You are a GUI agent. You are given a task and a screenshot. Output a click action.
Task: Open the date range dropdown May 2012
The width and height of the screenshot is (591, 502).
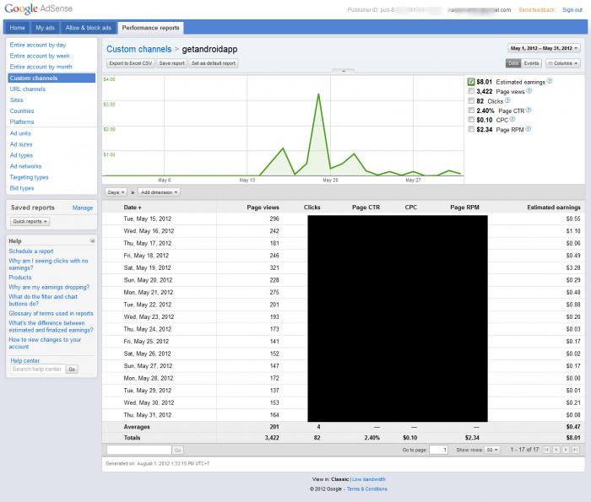544,48
